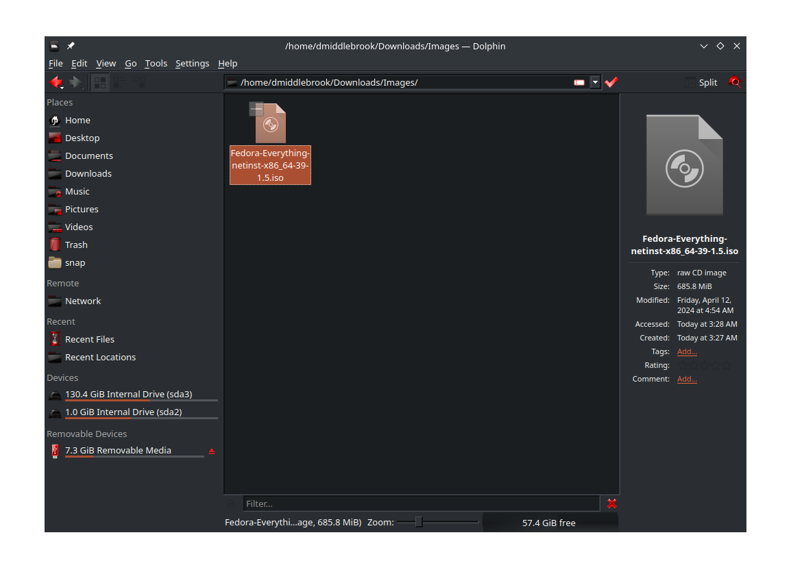Image resolution: width=791 pixels, height=585 pixels.
Task: Set rating to five stars
Action: pos(727,365)
